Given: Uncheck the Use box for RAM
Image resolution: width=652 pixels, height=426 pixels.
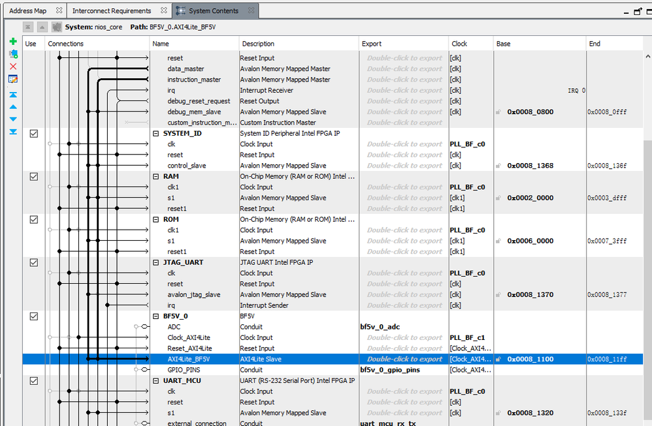Looking at the screenshot, I should 34,176.
